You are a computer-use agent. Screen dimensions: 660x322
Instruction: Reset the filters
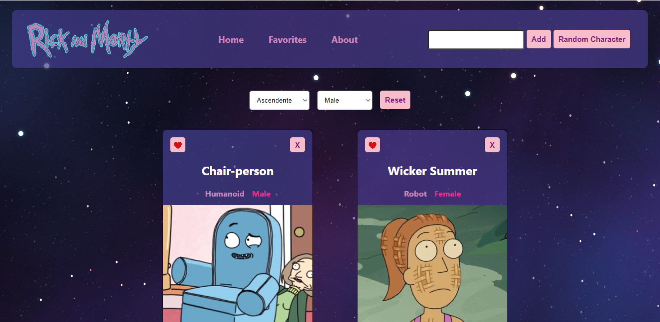395,100
